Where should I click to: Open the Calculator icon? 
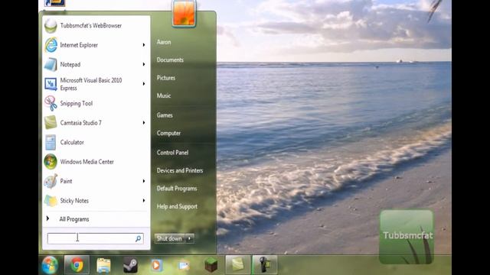(x=51, y=142)
